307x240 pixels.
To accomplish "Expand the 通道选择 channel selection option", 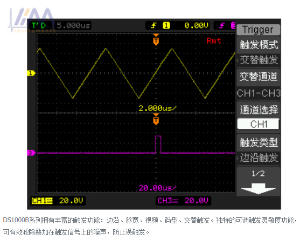I will 259,109.
